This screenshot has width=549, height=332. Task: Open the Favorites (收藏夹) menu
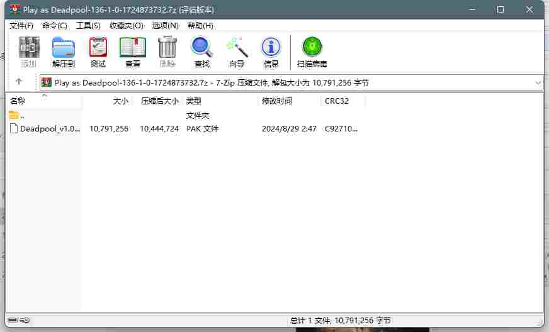point(127,26)
